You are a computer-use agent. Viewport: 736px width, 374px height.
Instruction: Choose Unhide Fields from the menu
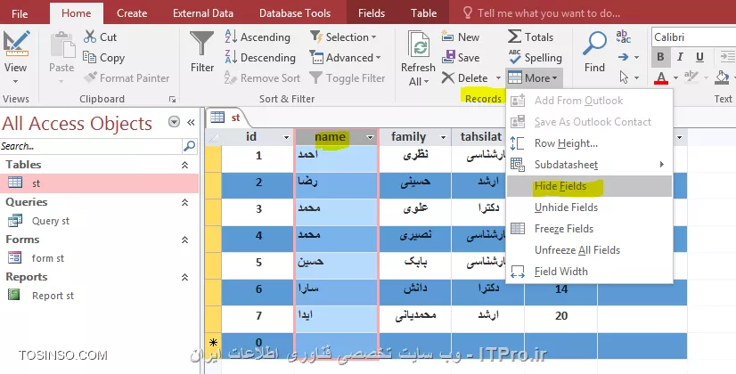pyautogui.click(x=589, y=207)
